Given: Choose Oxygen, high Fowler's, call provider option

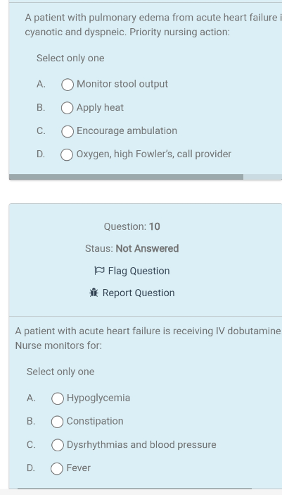Looking at the screenshot, I should pos(67,154).
